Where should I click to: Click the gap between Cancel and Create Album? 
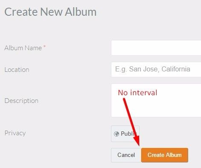(141, 155)
